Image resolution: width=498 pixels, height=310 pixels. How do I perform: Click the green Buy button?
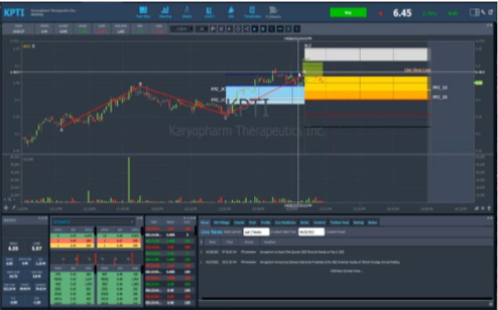coord(348,13)
